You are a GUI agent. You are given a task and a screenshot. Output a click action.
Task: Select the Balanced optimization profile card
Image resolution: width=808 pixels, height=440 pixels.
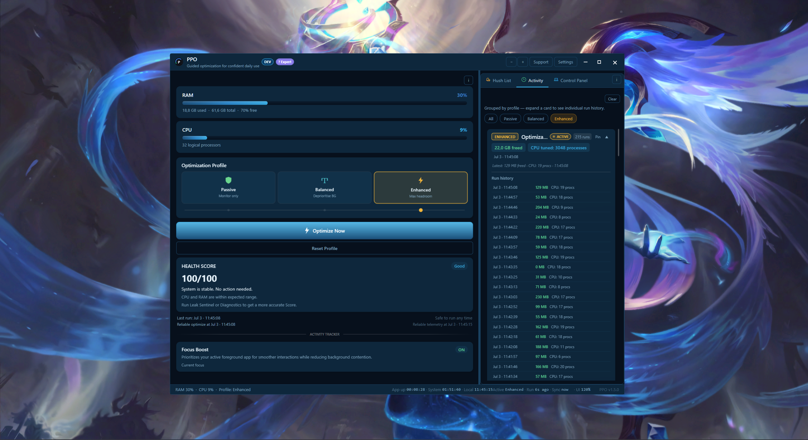click(x=325, y=187)
